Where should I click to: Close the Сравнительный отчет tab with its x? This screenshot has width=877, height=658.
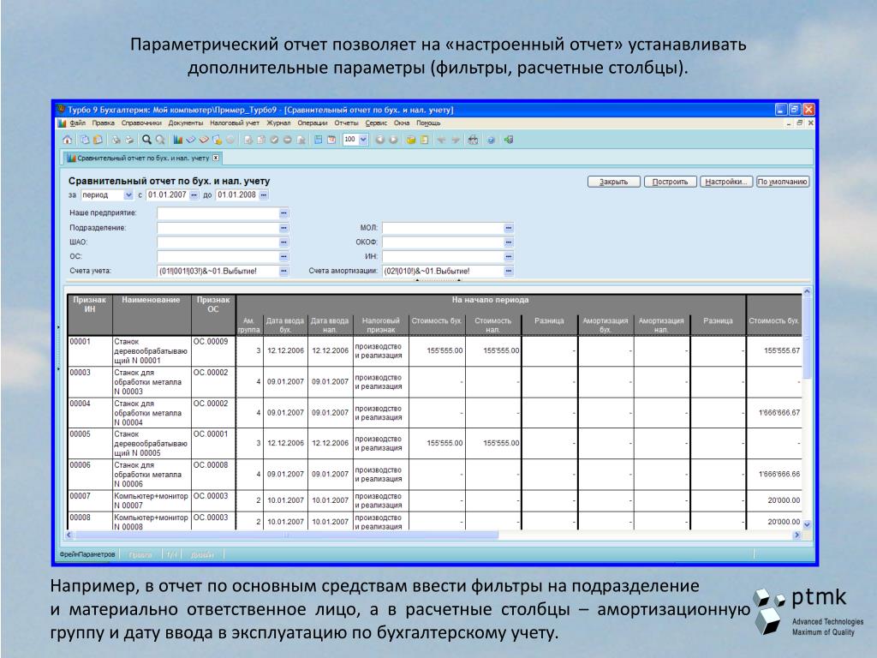[216, 158]
